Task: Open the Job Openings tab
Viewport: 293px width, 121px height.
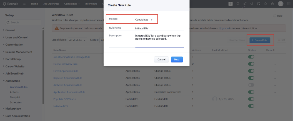Action: (x=51, y=4)
